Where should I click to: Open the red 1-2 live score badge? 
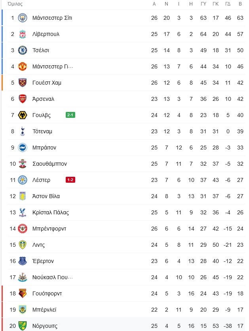pyautogui.click(x=70, y=180)
